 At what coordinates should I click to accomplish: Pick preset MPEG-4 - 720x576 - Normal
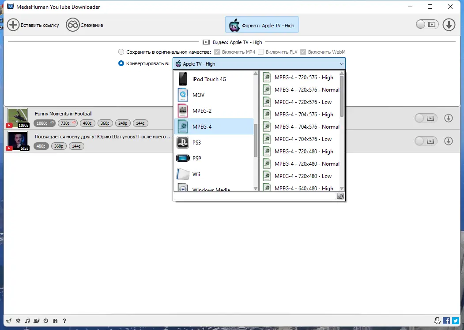click(x=300, y=90)
